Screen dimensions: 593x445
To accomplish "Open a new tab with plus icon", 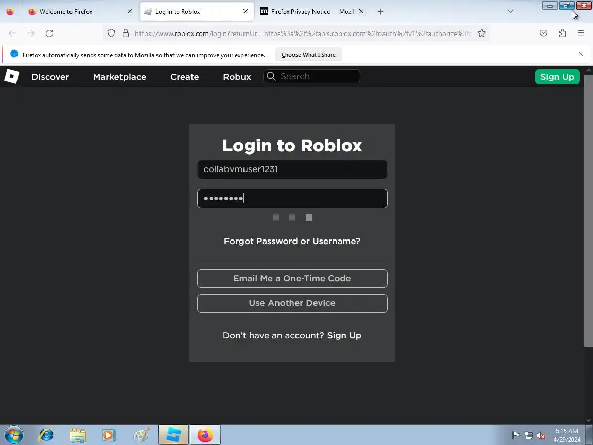I will click(380, 12).
